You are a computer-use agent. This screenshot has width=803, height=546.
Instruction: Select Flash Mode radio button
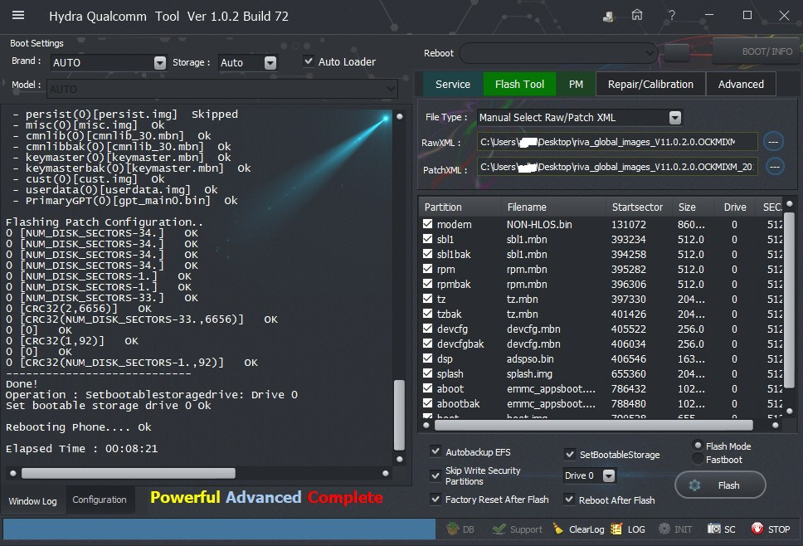point(698,445)
